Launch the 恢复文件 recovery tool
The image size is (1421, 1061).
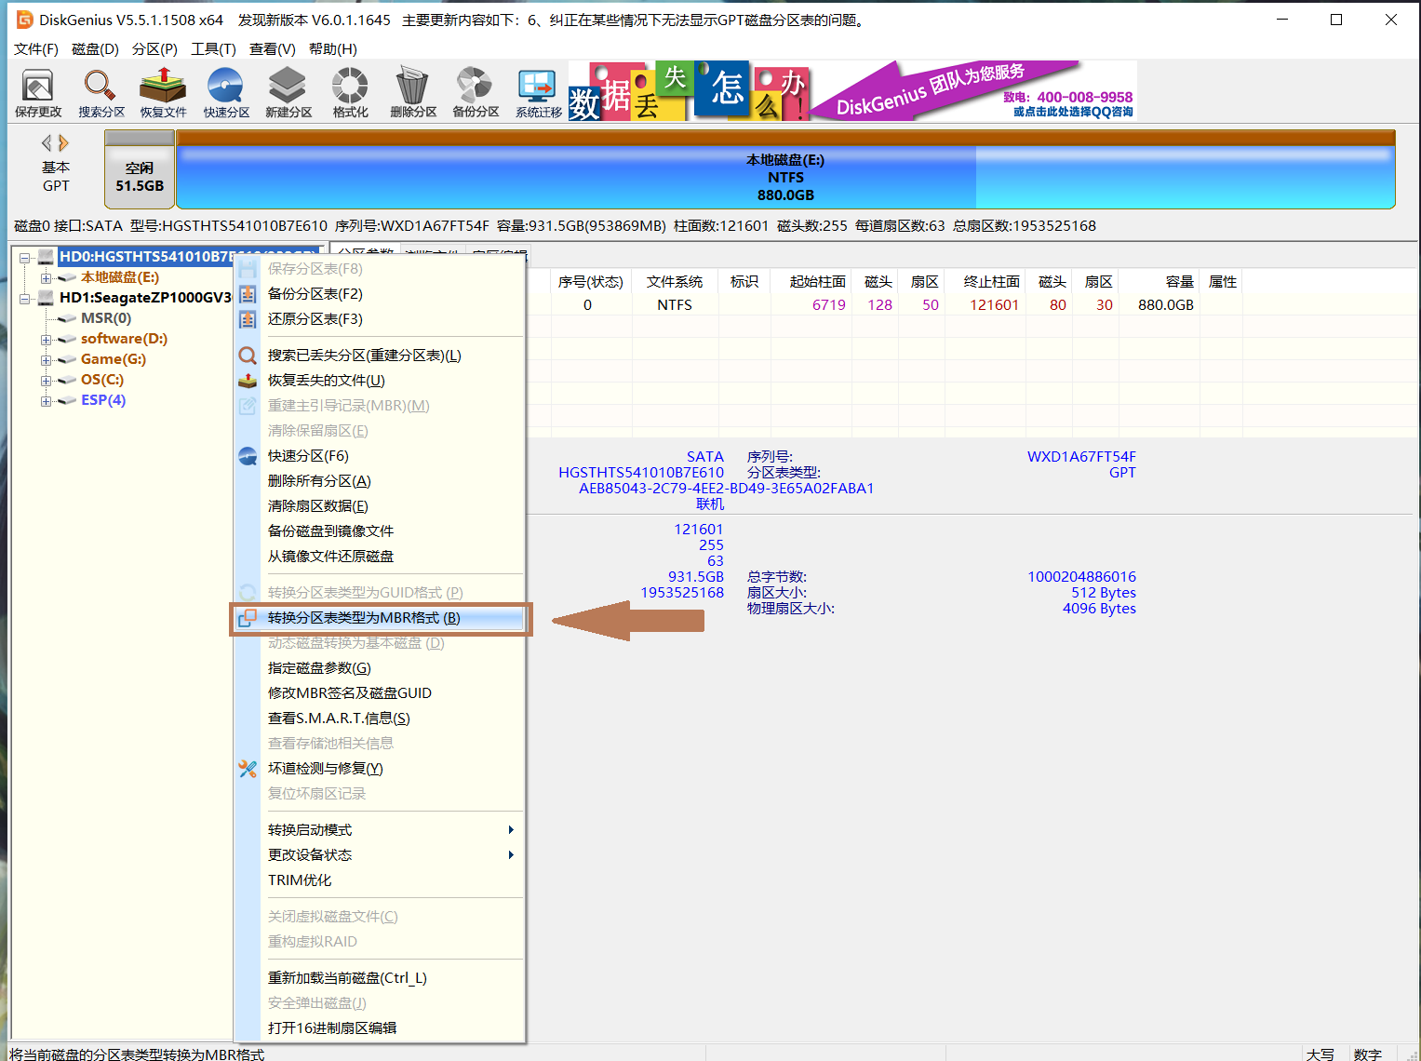click(x=163, y=93)
